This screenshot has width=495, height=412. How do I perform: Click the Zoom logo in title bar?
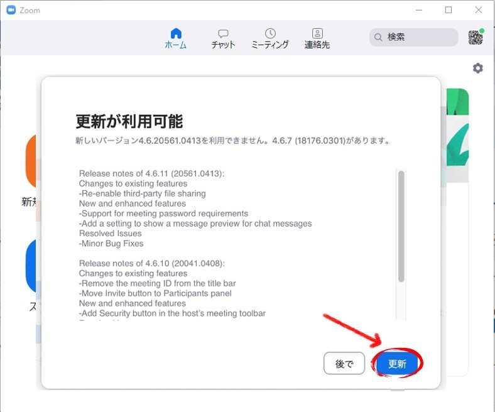point(11,10)
